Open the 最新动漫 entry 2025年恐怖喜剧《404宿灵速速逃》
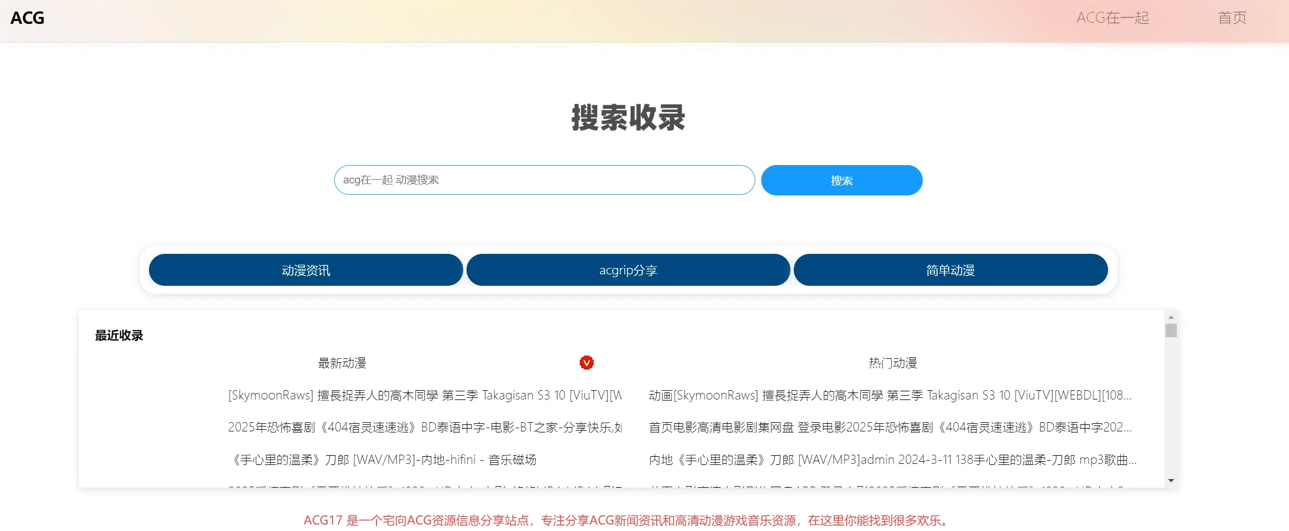 (424, 428)
